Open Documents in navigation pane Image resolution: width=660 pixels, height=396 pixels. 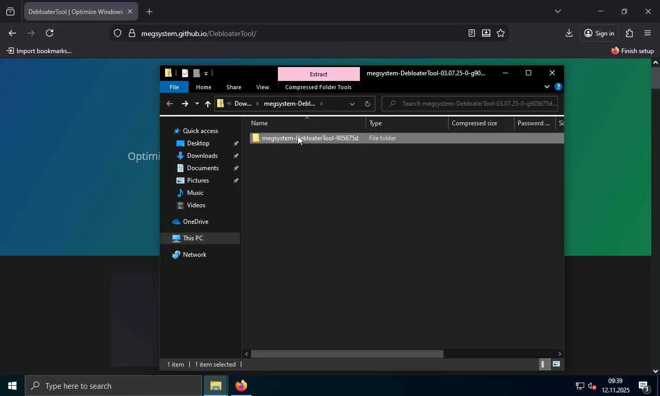(203, 168)
